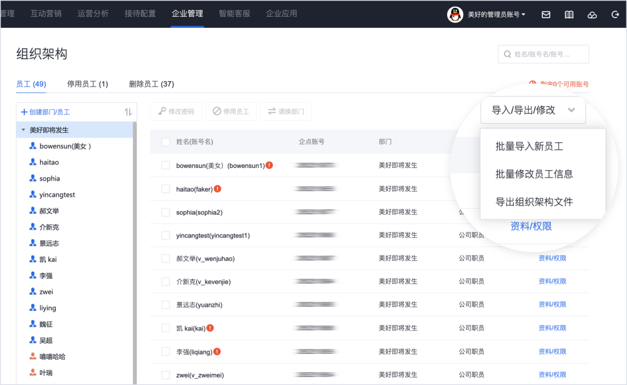Open the 企业应用 top menu
Viewport: 627px width, 385px height.
[x=282, y=13]
